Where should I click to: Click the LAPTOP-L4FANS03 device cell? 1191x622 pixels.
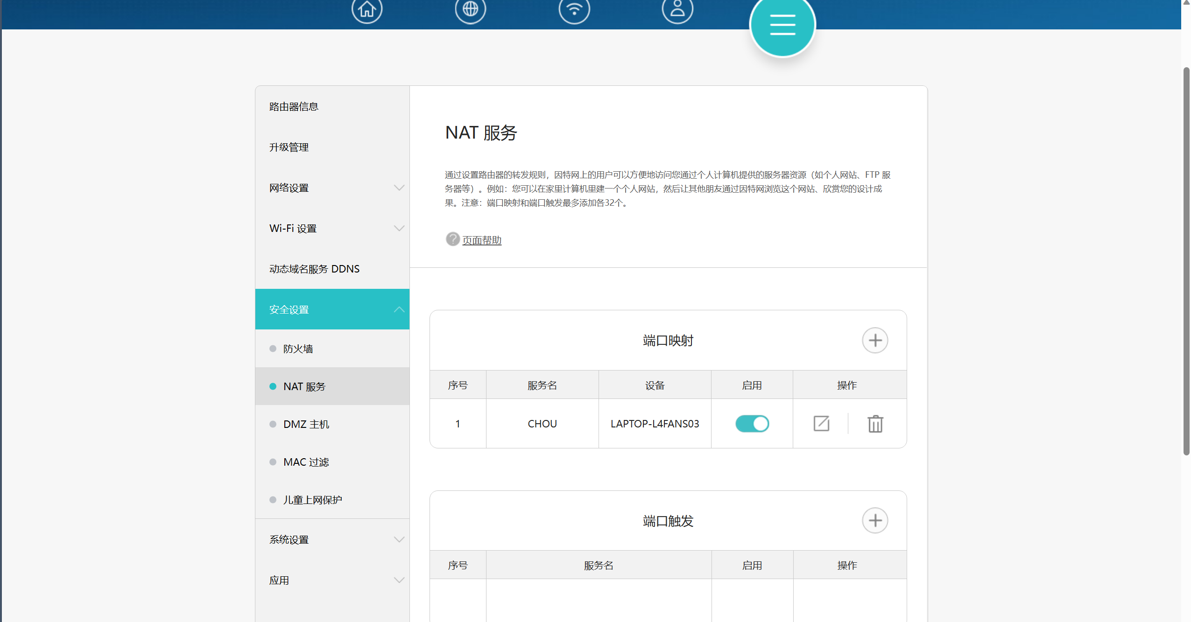tap(655, 424)
